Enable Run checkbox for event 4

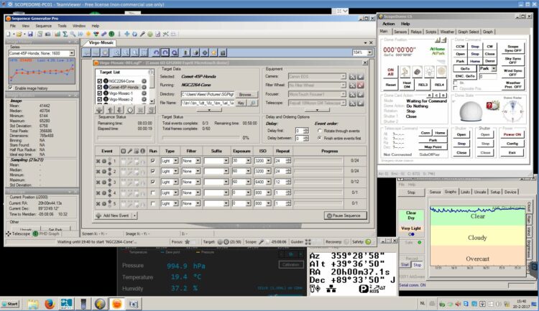pyautogui.click(x=152, y=192)
